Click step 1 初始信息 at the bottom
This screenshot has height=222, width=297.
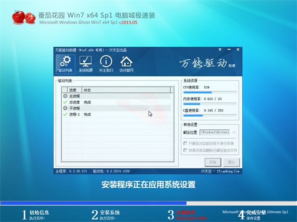[x=36, y=215]
